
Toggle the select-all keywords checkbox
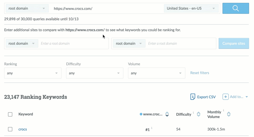pyautogui.click(x=10, y=114)
